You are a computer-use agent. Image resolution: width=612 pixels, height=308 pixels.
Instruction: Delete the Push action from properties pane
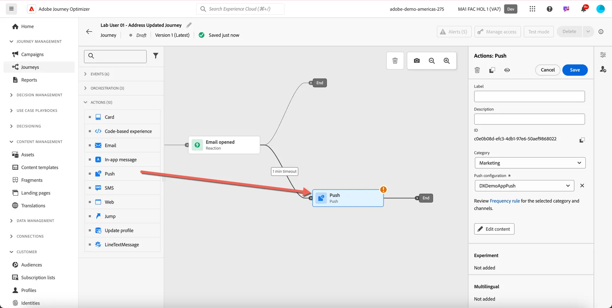point(477,70)
